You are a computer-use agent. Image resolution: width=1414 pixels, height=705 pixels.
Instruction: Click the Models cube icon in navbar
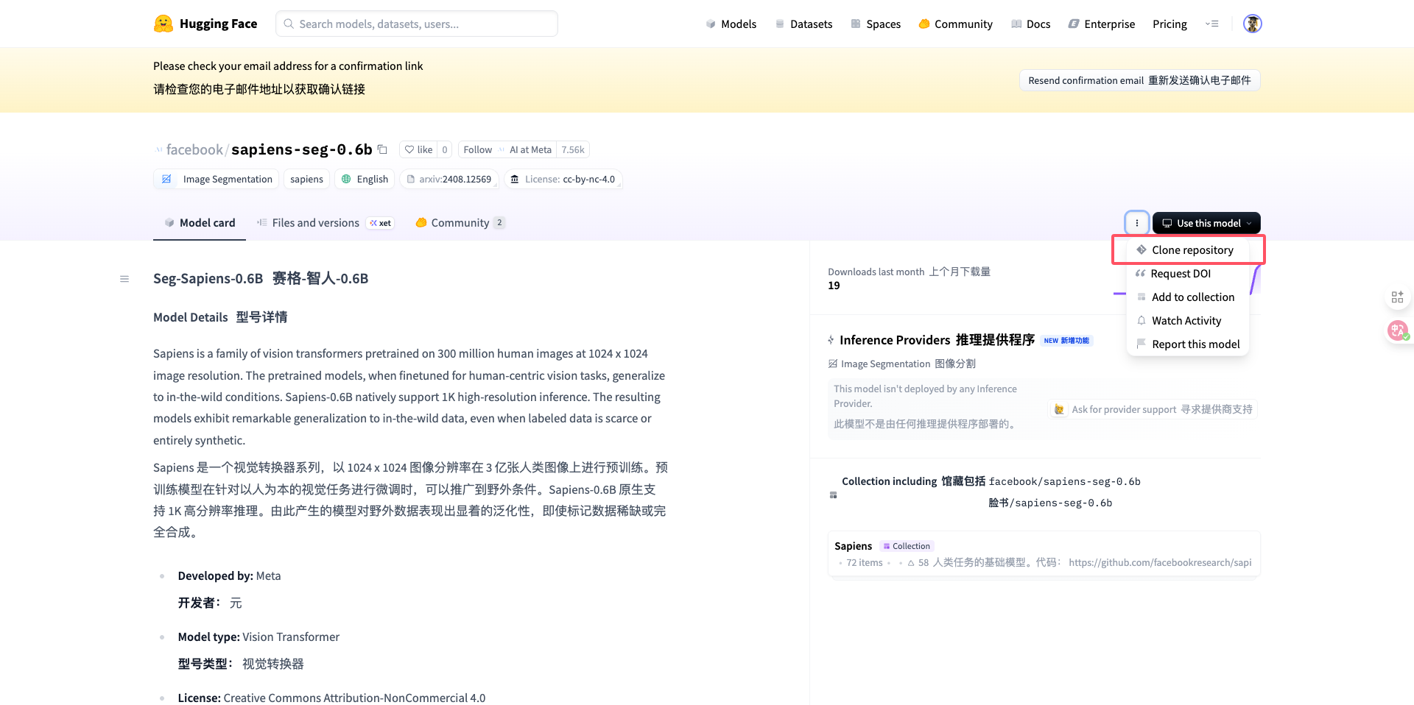coord(711,24)
